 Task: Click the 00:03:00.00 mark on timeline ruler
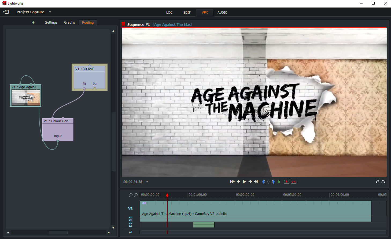(292, 195)
